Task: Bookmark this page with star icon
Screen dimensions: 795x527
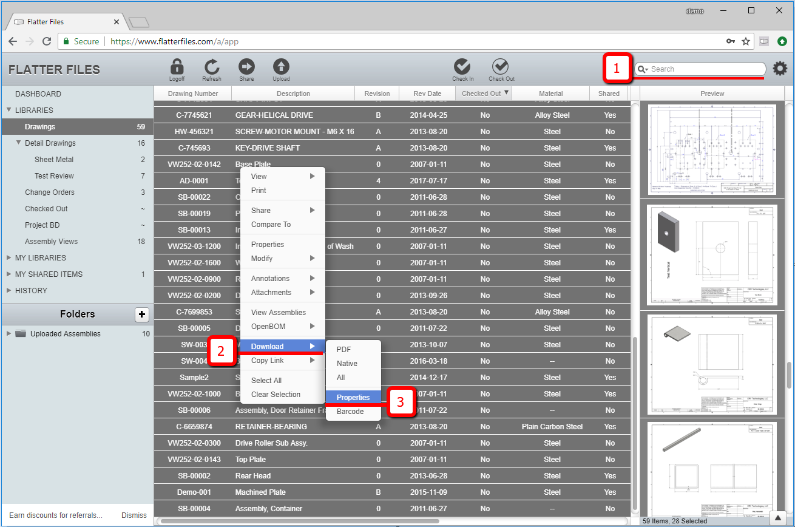Action: pos(746,41)
